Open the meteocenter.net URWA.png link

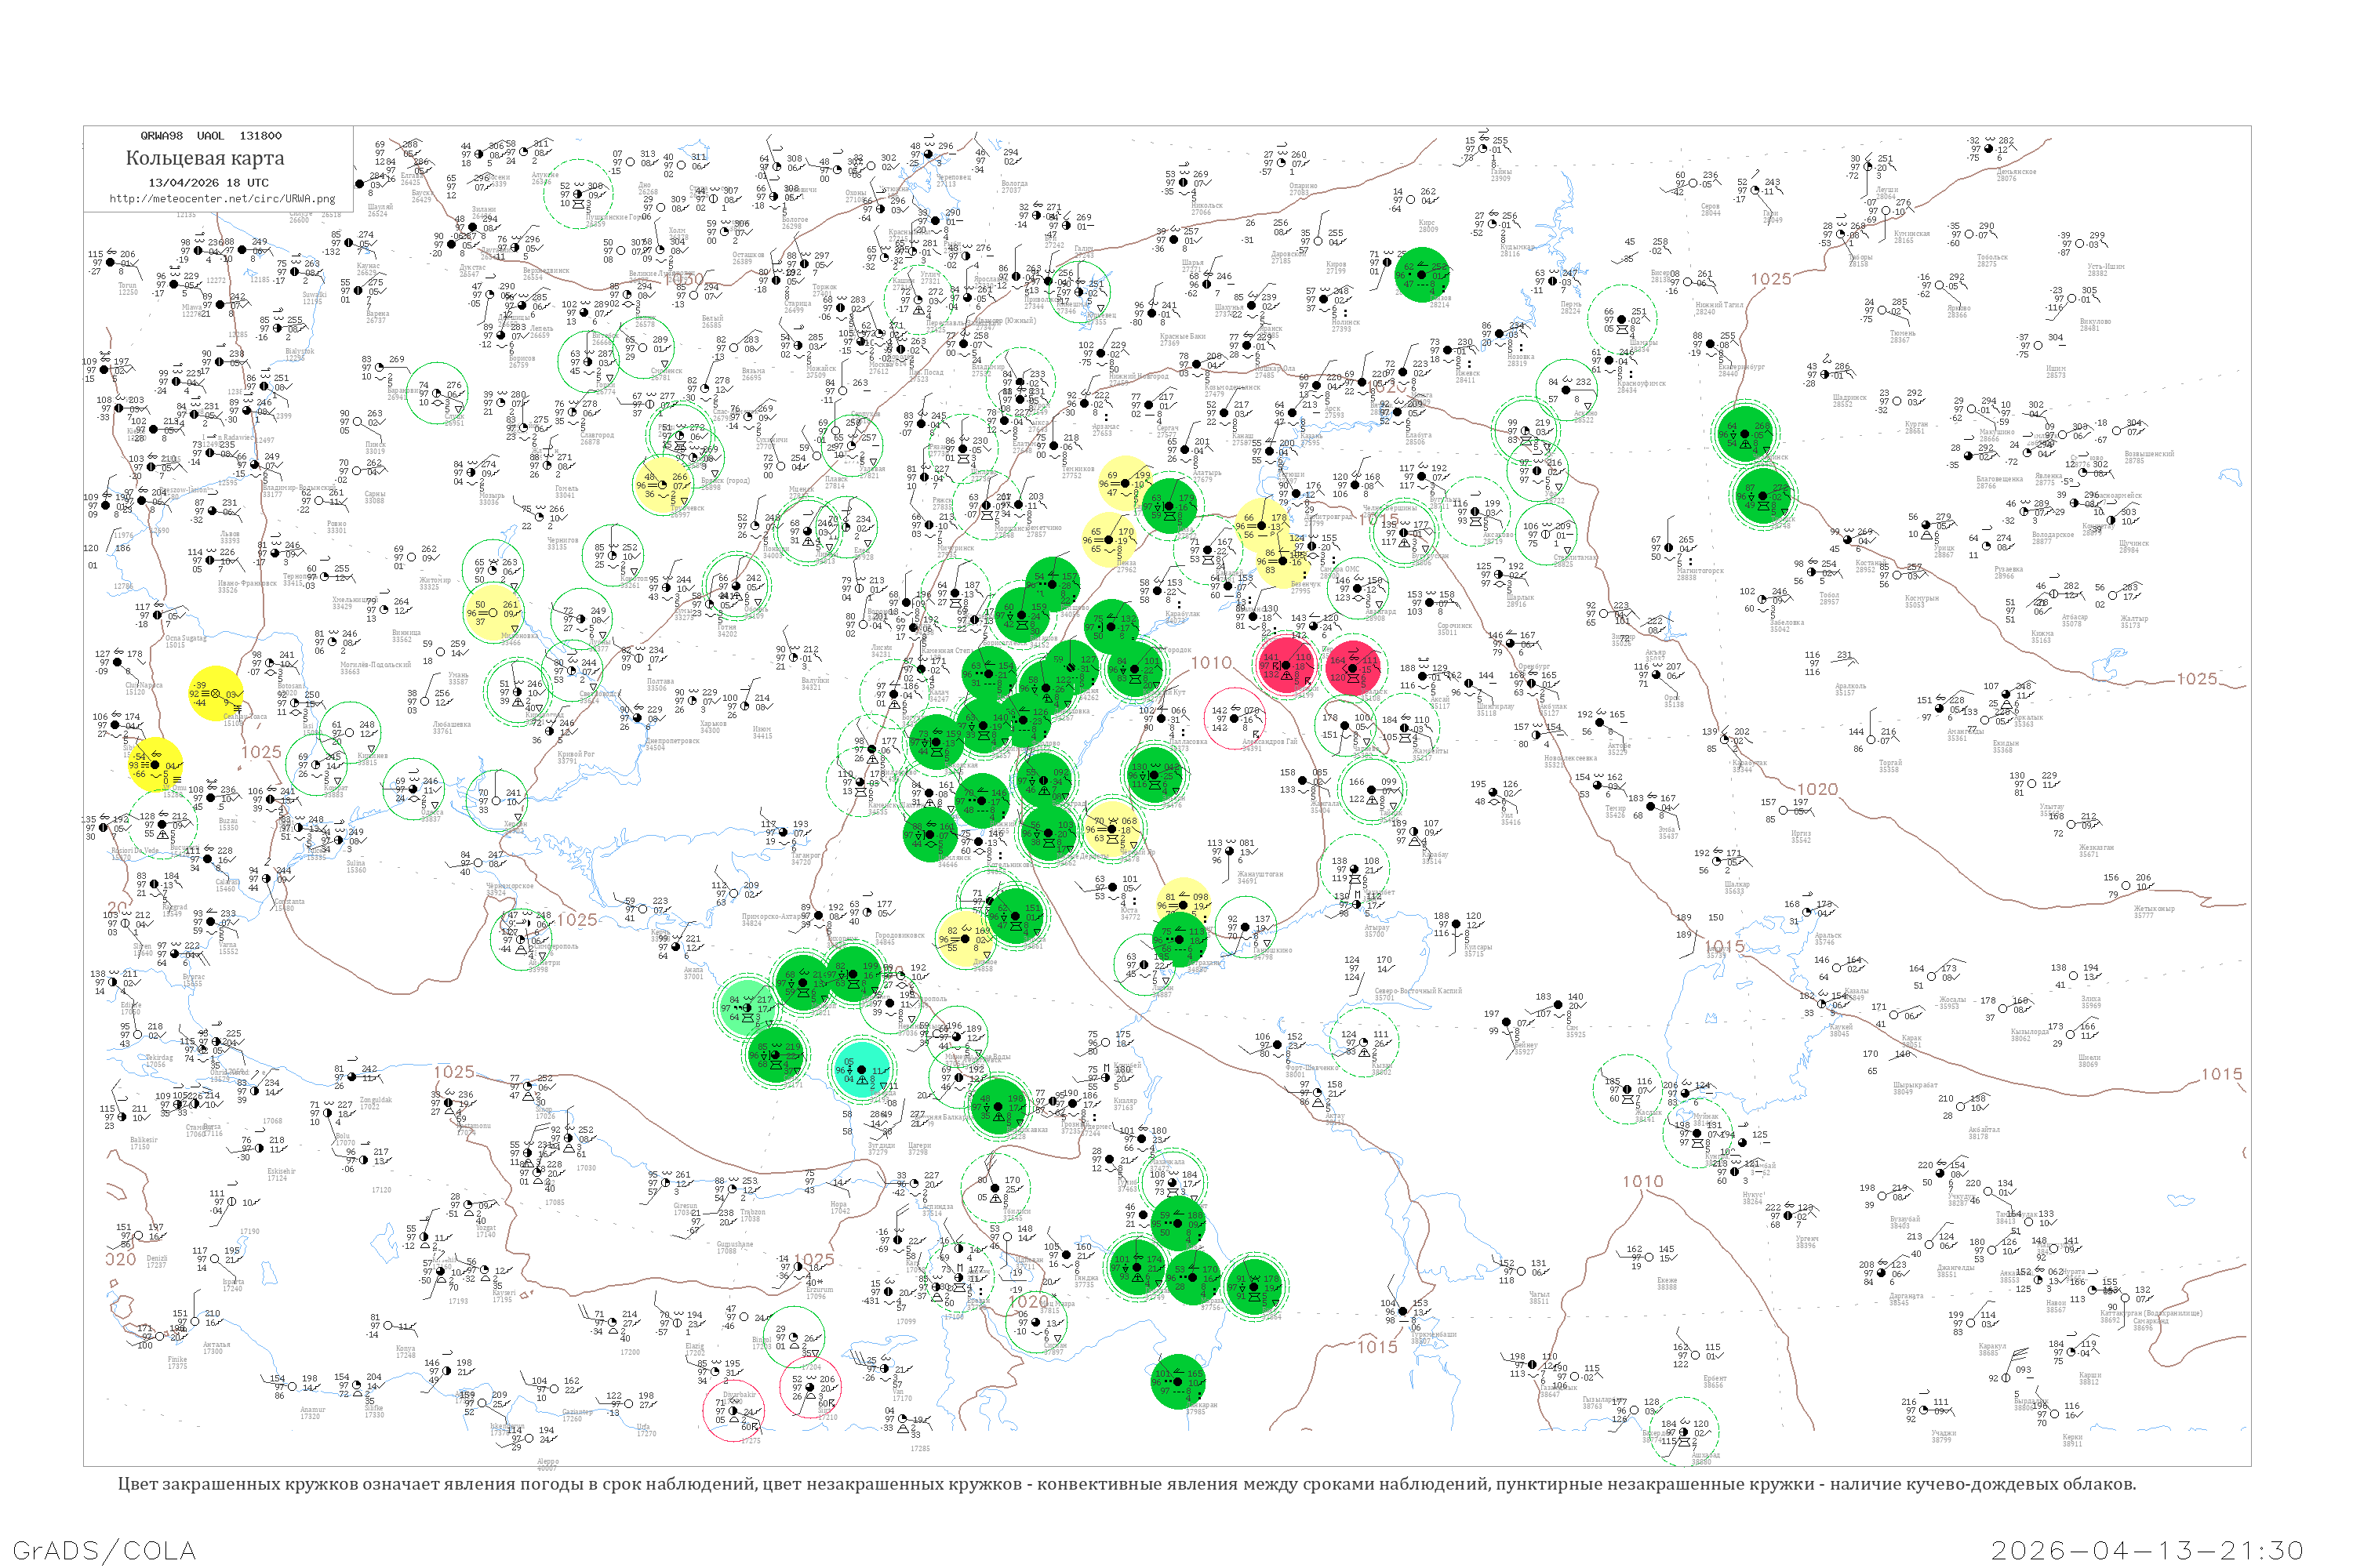click(222, 198)
